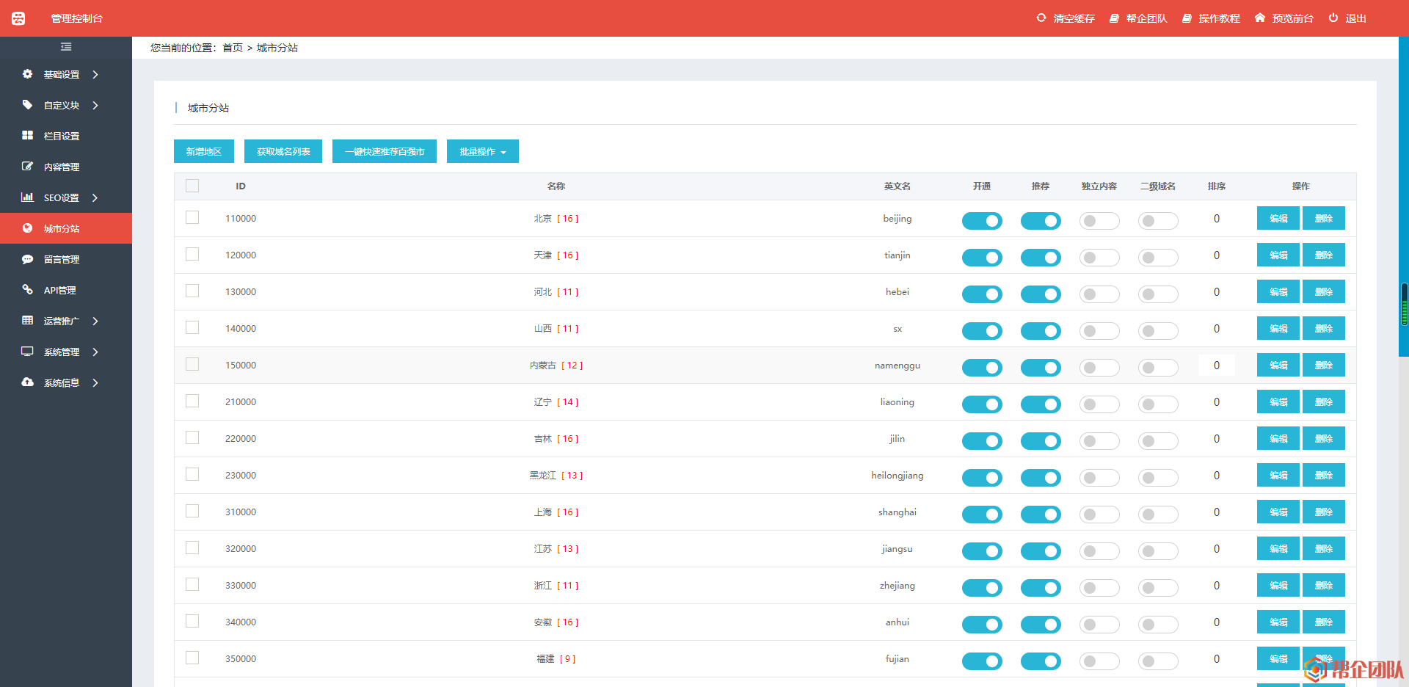Enable the 二级域名 switch for shanghai

tap(1158, 514)
